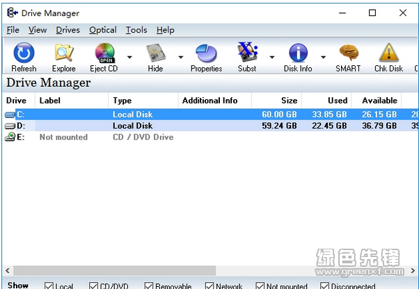Toggle the Local checkbox
Image resolution: width=419 pixels, height=289 pixels.
tap(49, 286)
